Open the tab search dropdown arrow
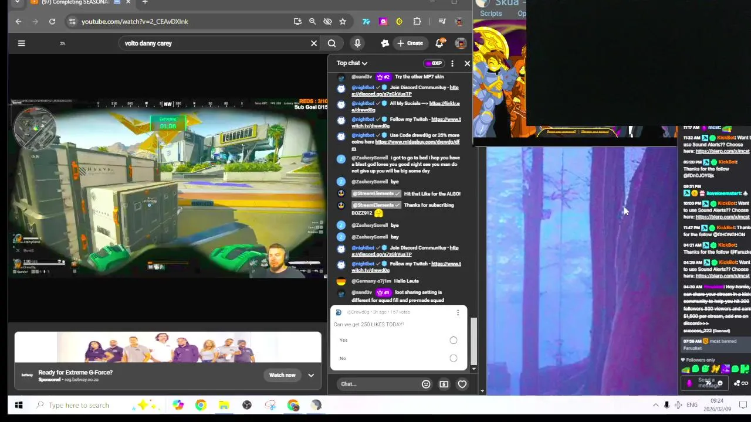Image resolution: width=751 pixels, height=422 pixels. (17, 2)
